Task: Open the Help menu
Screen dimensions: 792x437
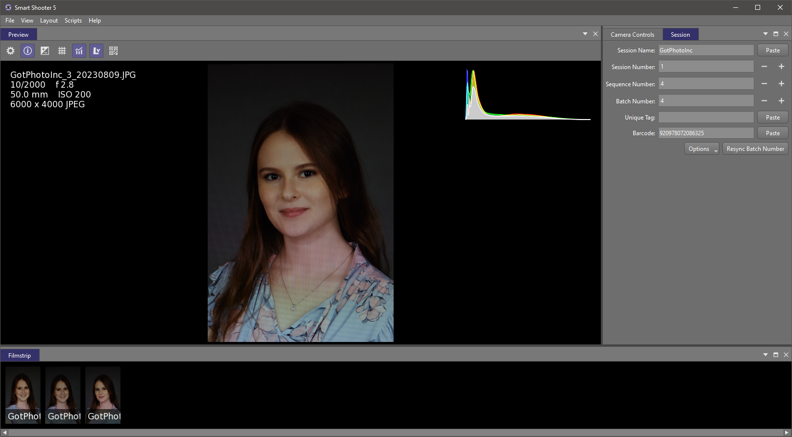Action: 95,21
